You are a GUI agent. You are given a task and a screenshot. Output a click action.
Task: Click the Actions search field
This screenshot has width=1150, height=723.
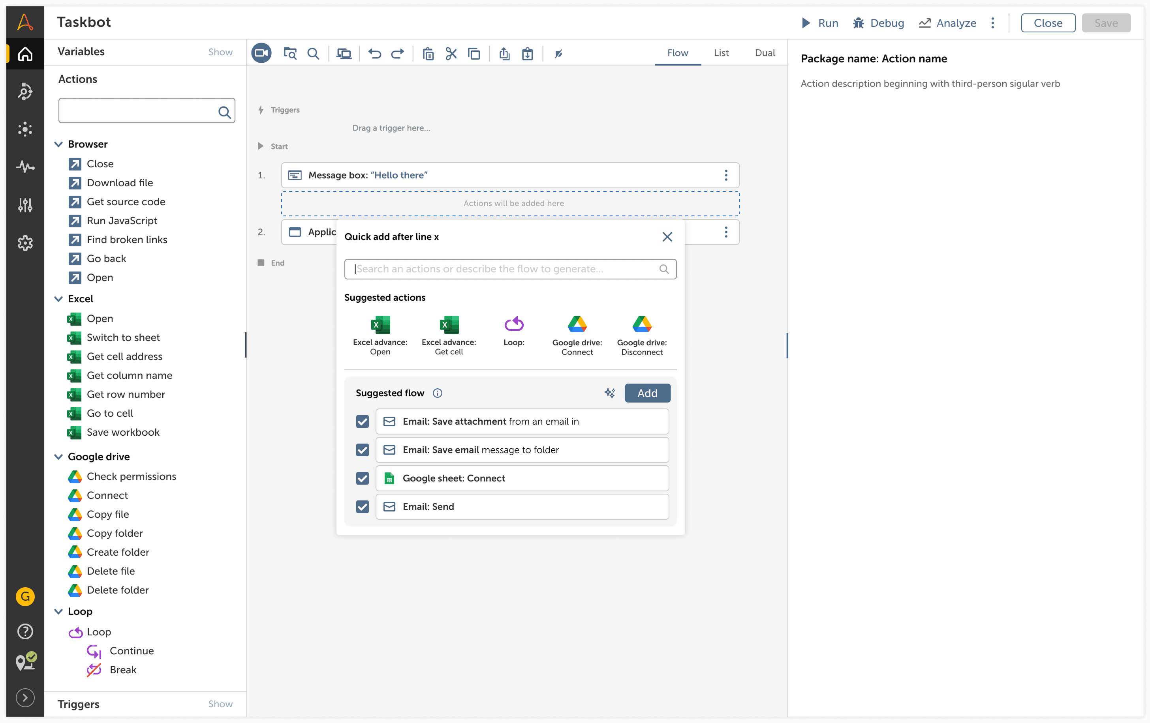coord(147,111)
